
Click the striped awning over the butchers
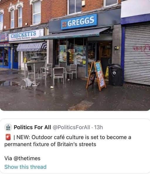click(x=32, y=46)
